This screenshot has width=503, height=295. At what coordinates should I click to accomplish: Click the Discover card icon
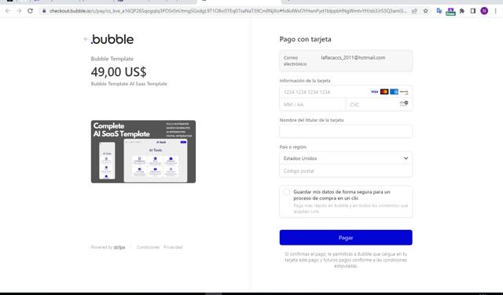(404, 92)
